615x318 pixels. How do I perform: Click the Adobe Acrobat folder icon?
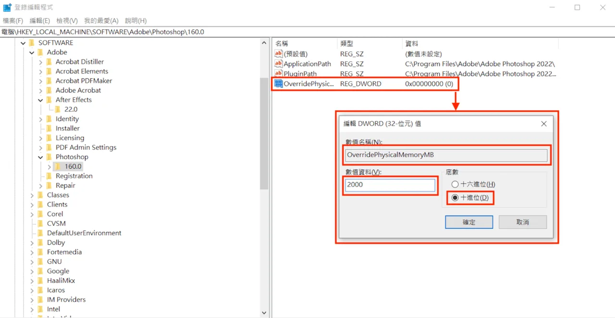49,90
